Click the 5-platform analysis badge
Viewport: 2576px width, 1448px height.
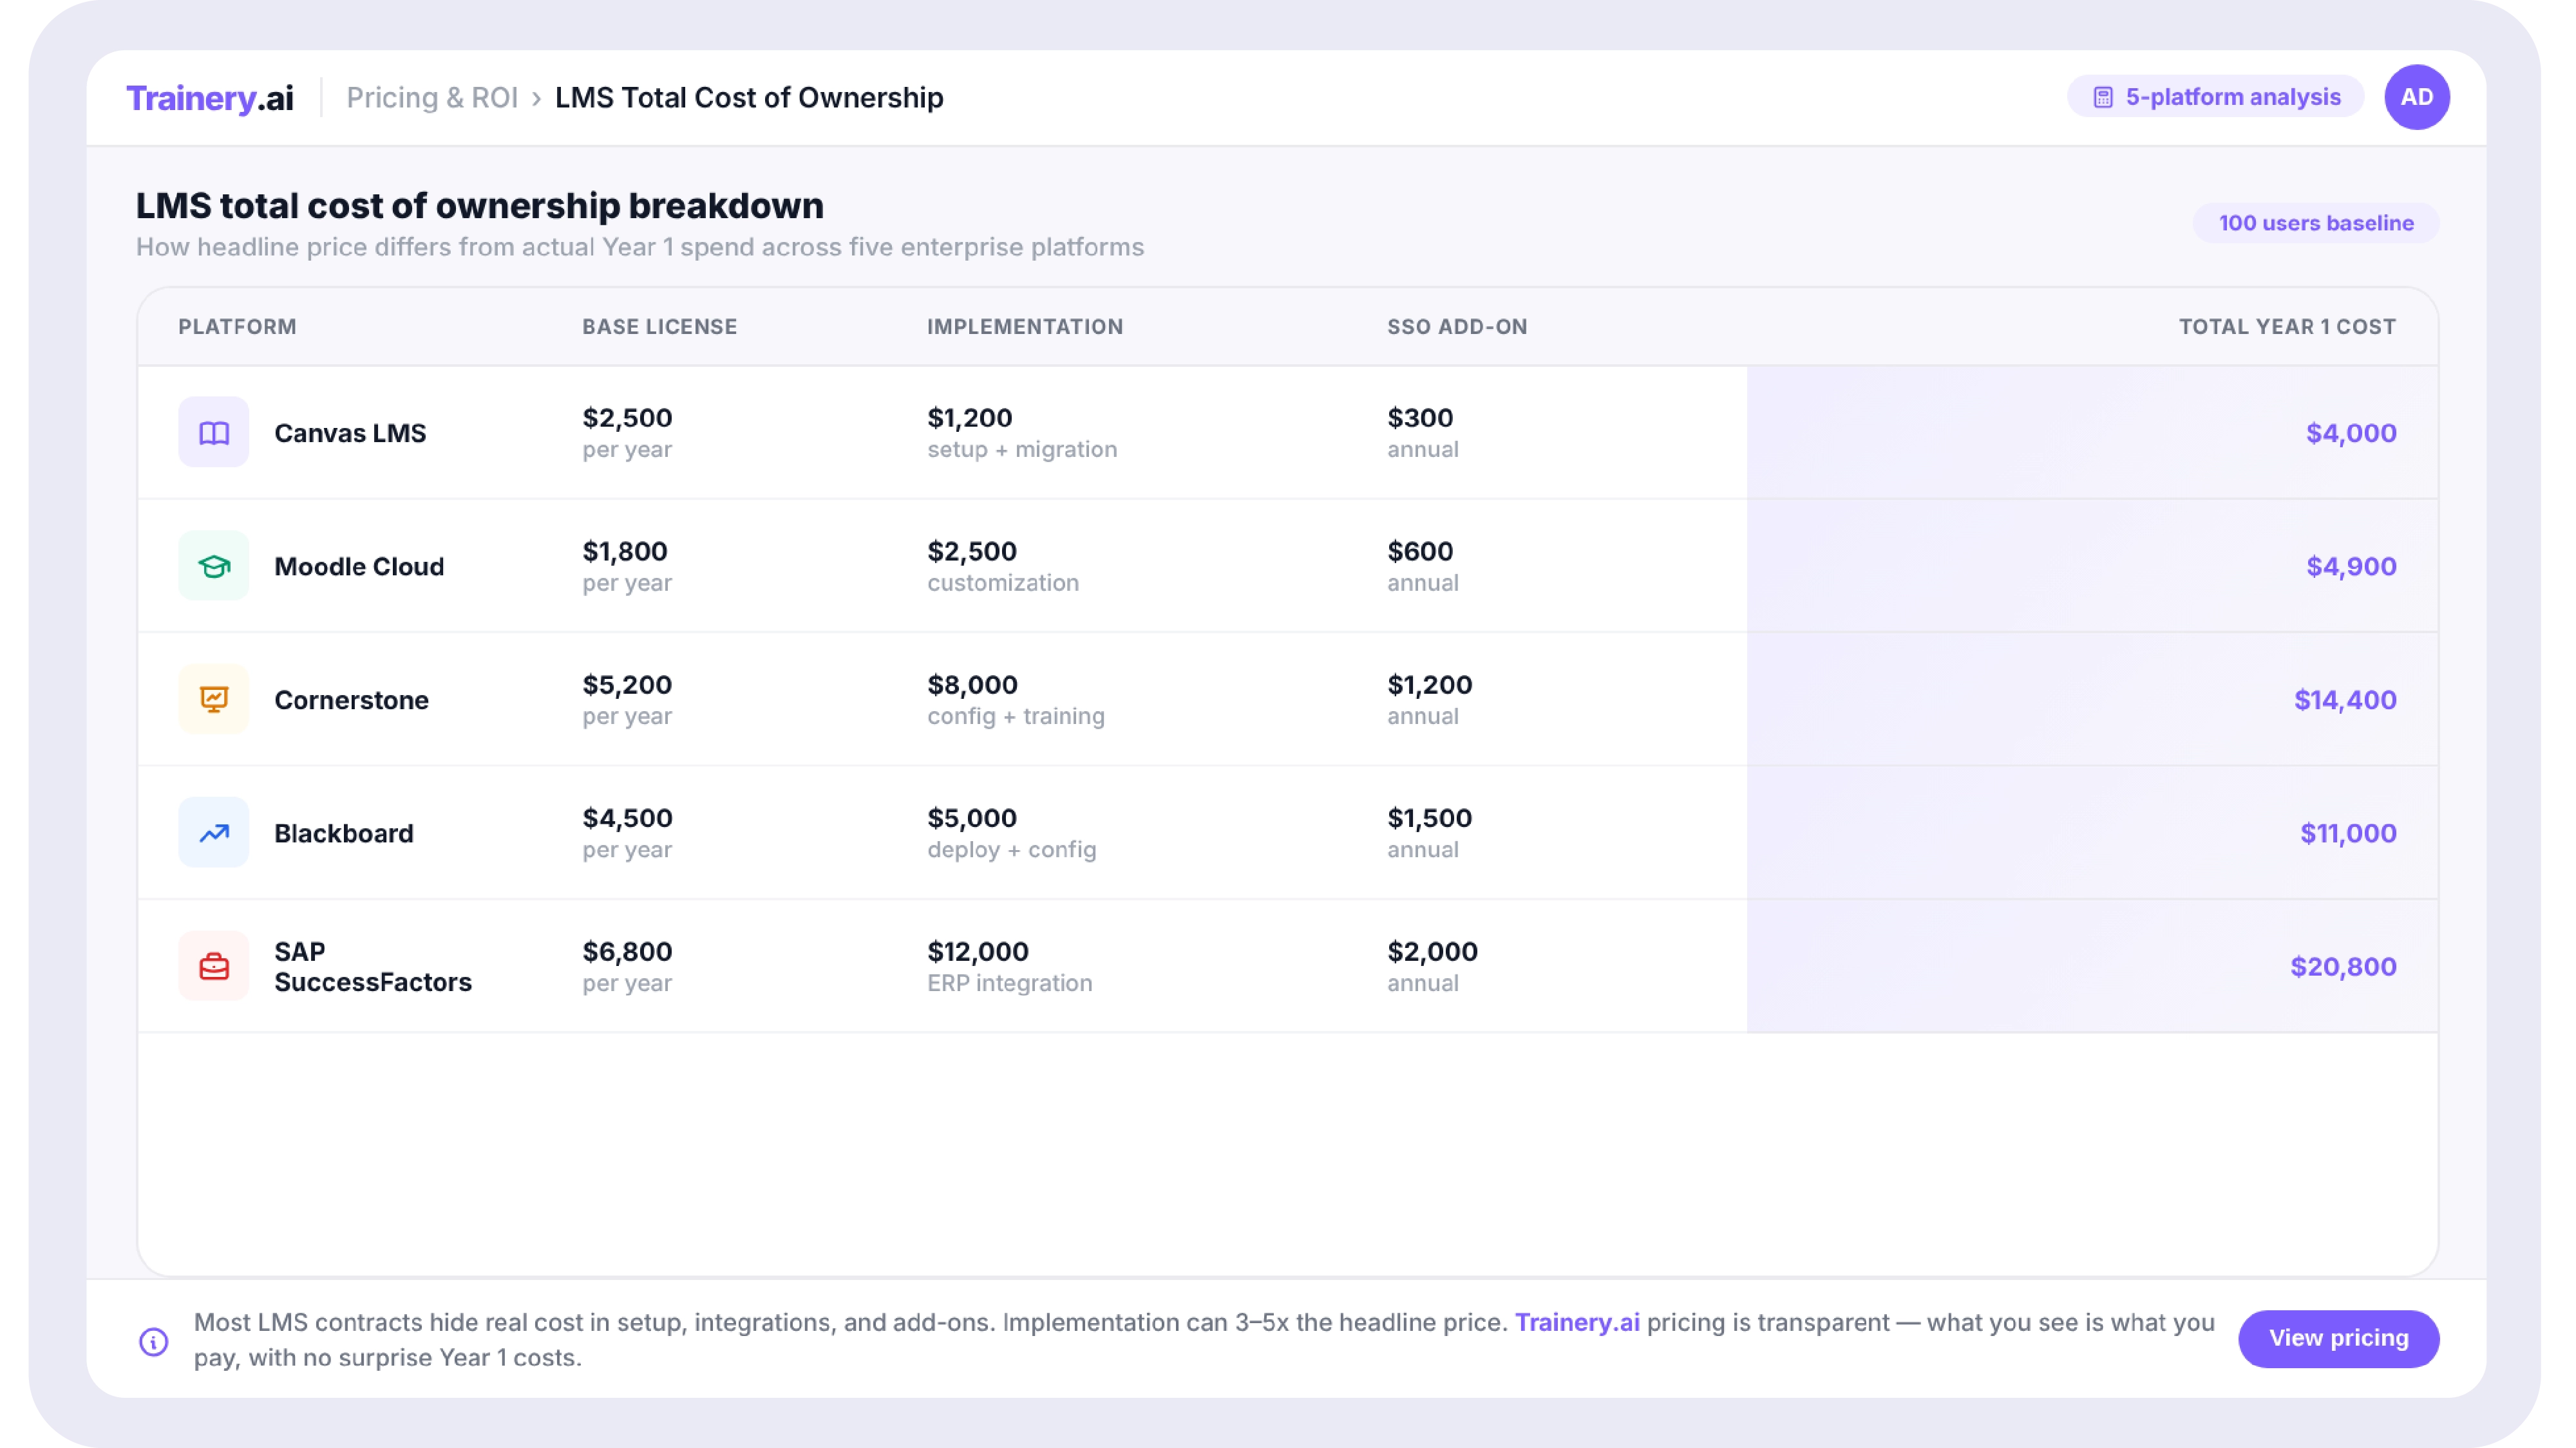pos(2216,98)
